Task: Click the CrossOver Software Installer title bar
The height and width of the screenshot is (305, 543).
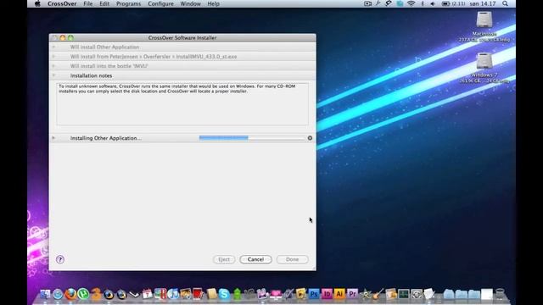Action: click(182, 37)
